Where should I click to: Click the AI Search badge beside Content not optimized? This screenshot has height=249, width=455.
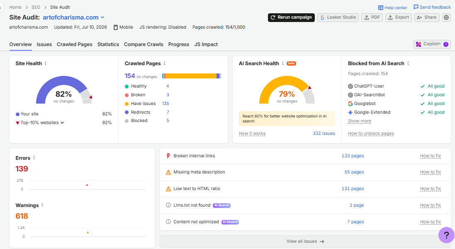click(230, 222)
